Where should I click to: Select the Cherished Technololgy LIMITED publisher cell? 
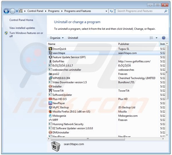(137, 78)
